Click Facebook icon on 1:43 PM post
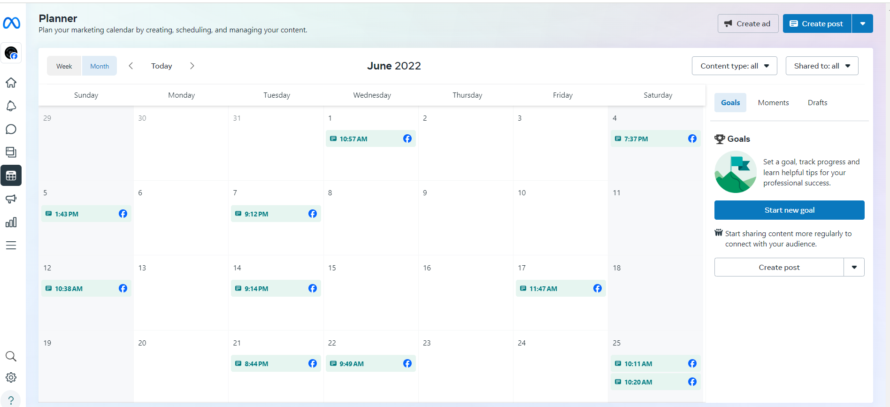 point(123,214)
